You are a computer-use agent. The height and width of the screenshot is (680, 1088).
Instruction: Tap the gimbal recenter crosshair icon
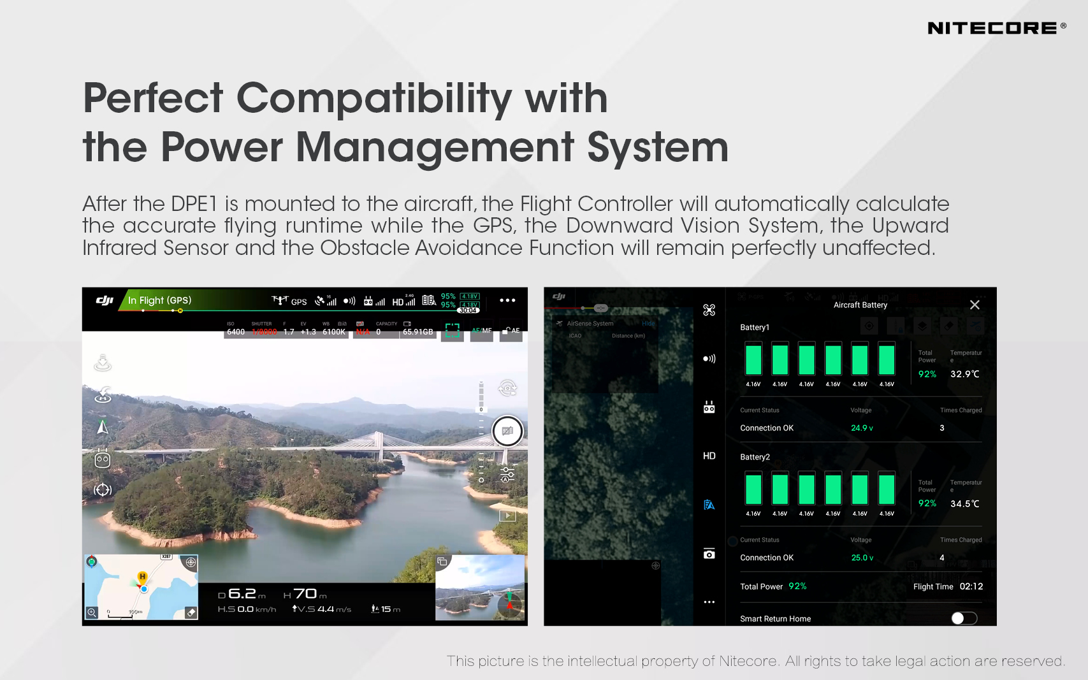coord(103,489)
